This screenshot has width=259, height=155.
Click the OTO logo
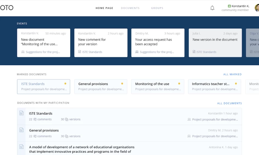tap(6, 8)
